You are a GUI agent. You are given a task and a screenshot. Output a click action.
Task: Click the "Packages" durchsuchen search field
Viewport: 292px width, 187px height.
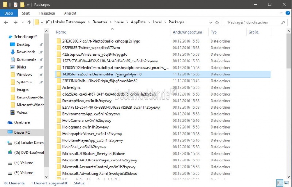[252, 22]
